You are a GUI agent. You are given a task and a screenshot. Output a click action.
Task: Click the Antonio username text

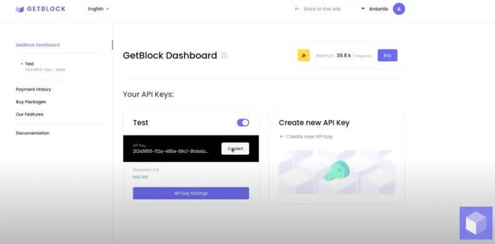coord(378,9)
